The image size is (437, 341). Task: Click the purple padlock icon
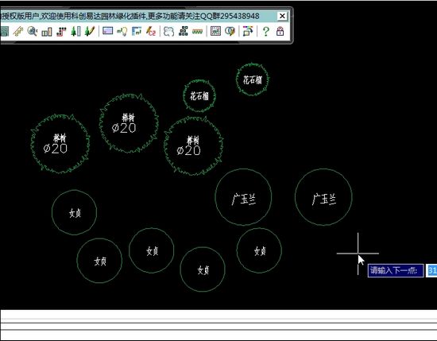point(280,31)
